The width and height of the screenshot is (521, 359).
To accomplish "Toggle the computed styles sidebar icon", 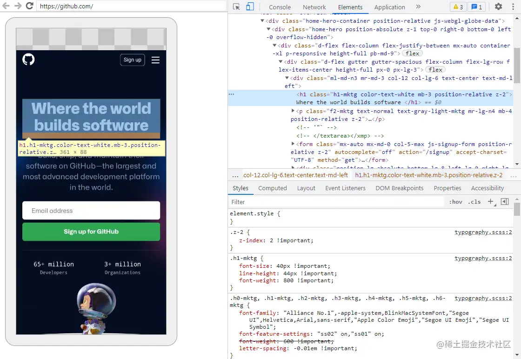I will pos(504,201).
